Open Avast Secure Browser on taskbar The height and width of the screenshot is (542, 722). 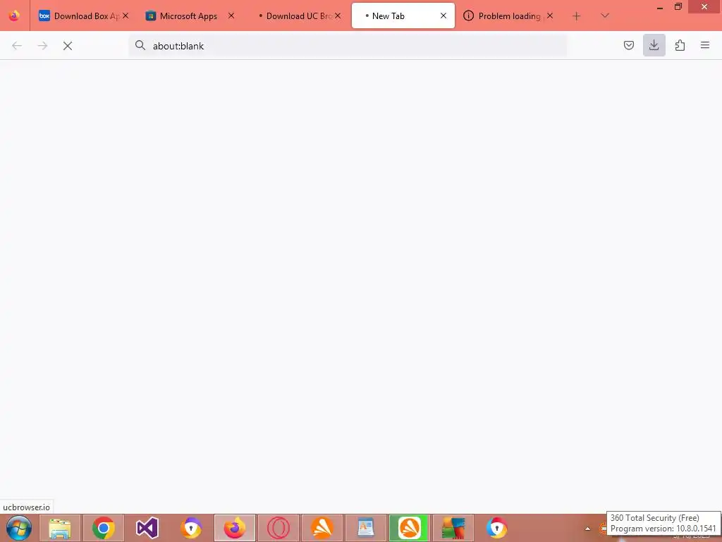click(x=191, y=528)
